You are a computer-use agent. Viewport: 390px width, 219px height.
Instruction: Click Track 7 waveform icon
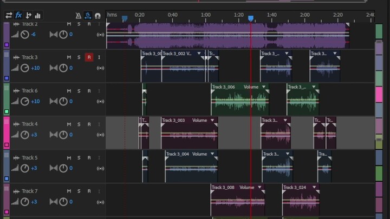click(x=16, y=191)
